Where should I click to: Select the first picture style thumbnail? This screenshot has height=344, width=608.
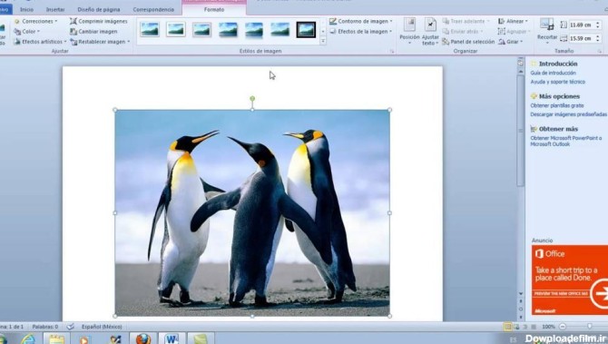pos(150,29)
